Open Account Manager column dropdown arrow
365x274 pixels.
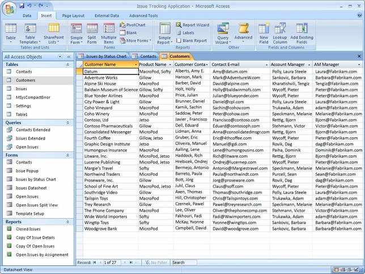[x=309, y=65]
